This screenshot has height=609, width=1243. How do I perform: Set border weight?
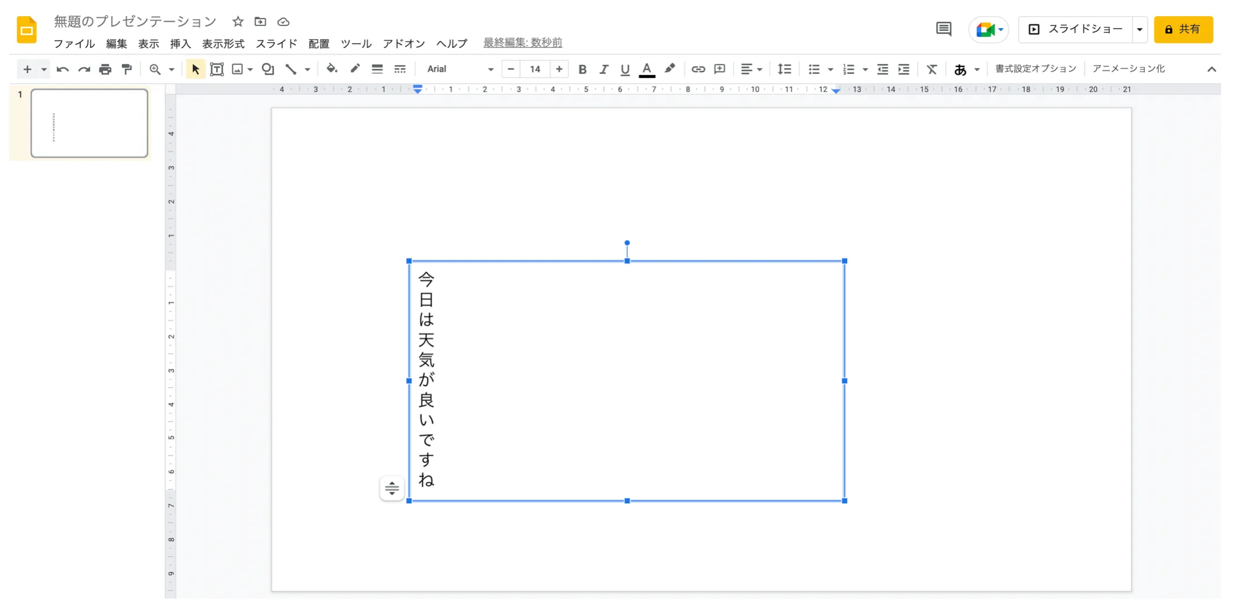[x=378, y=69]
